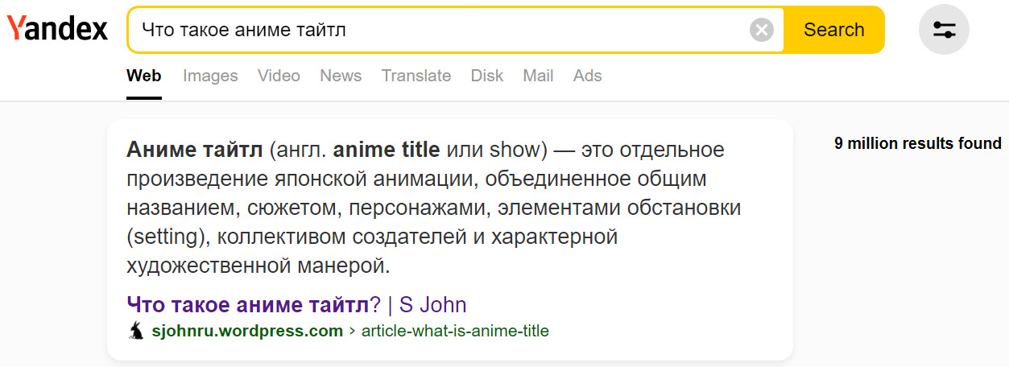Click the bold 'anime title' term in snippet

387,150
